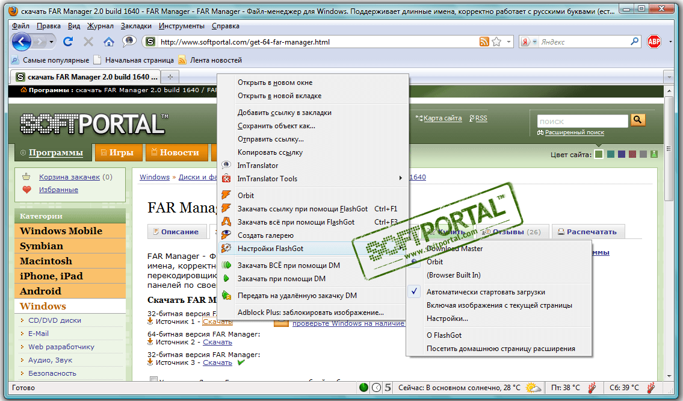Choose Adblock Plus: заблокировать изображение
Viewport: 683px width, 401px height.
312,312
